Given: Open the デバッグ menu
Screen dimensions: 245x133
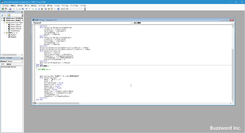Looking at the screenshot, I should click(42, 6).
